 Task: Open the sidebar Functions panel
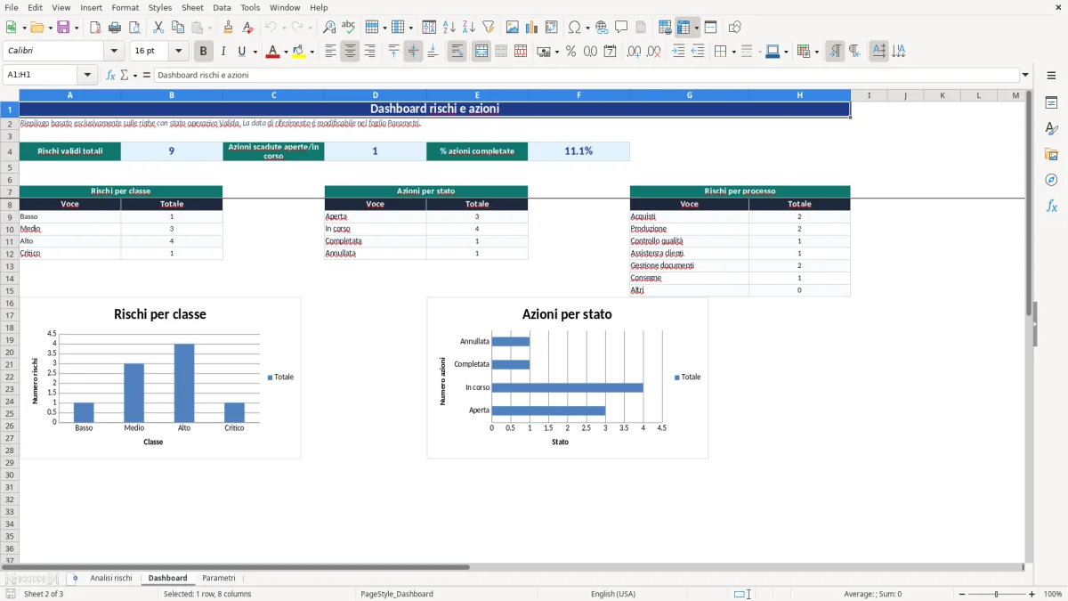(1051, 206)
